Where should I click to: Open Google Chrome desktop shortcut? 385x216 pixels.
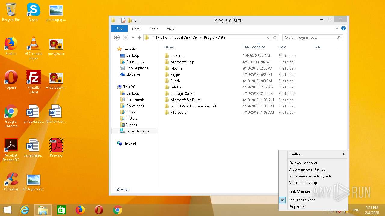(x=11, y=116)
